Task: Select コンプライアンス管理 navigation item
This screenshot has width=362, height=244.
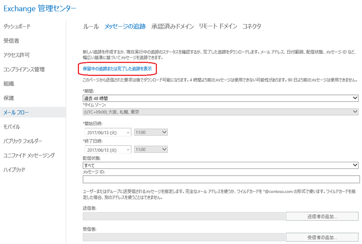Action: (24, 69)
